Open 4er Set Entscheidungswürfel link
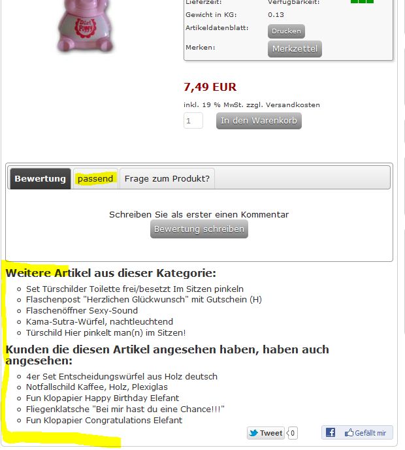The height and width of the screenshot is (450, 405). point(121,377)
